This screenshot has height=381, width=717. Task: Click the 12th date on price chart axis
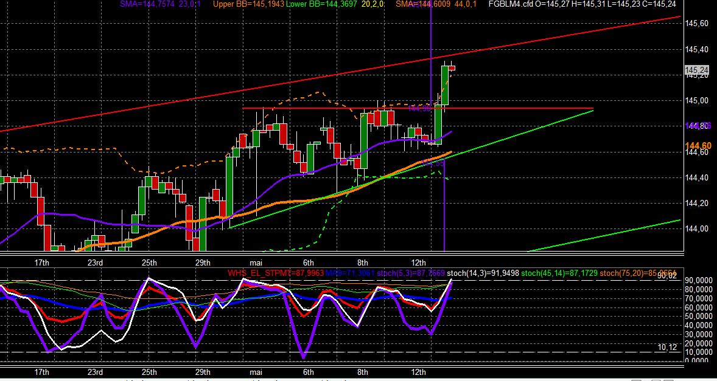(x=418, y=263)
